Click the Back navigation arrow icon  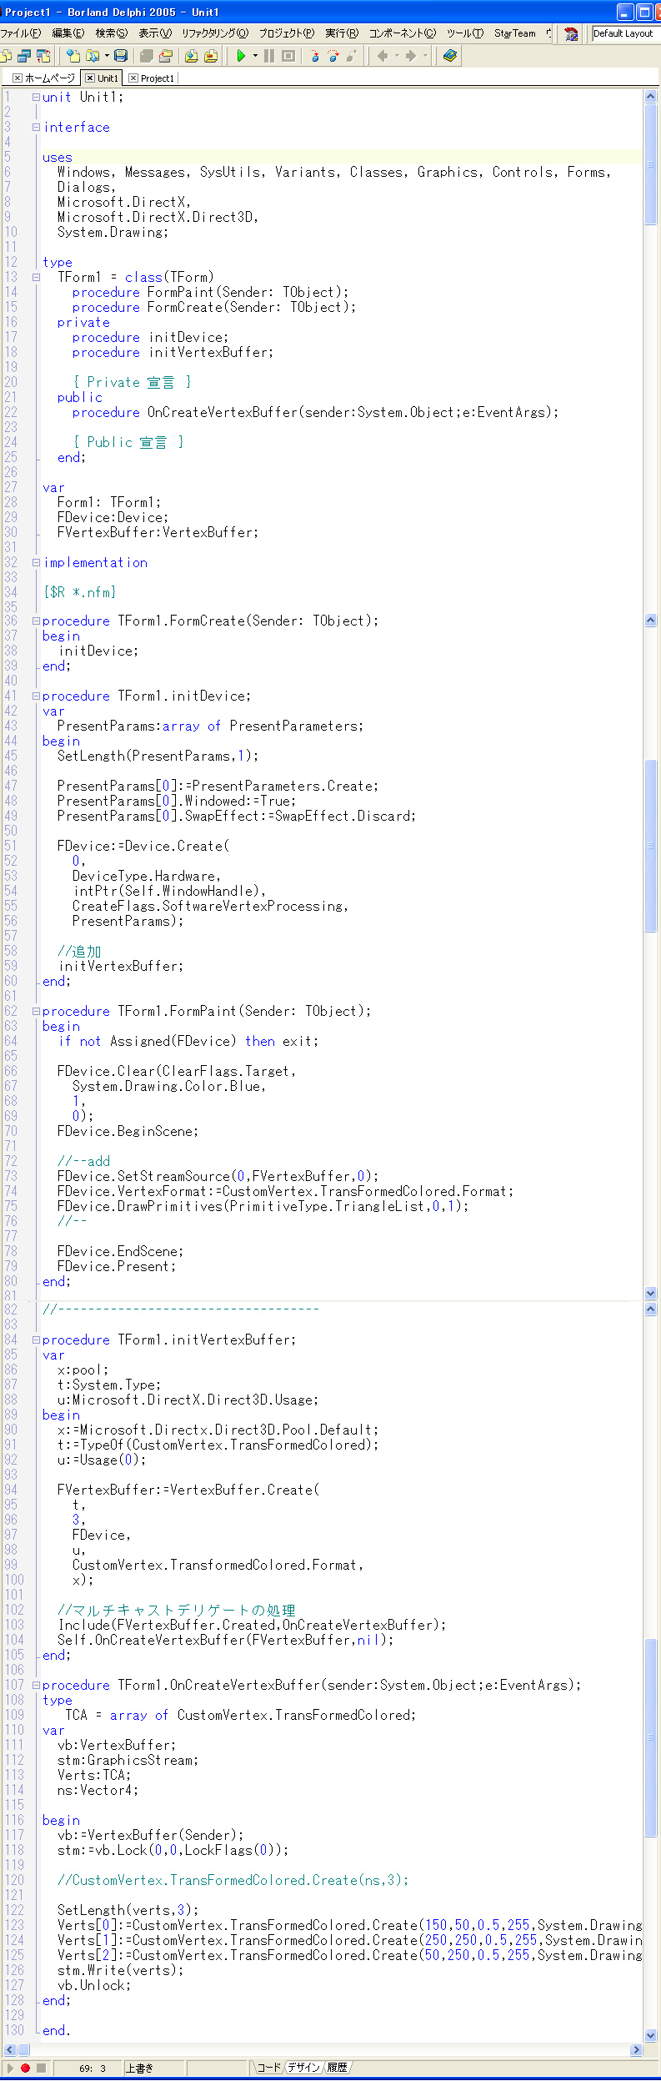[x=383, y=56]
